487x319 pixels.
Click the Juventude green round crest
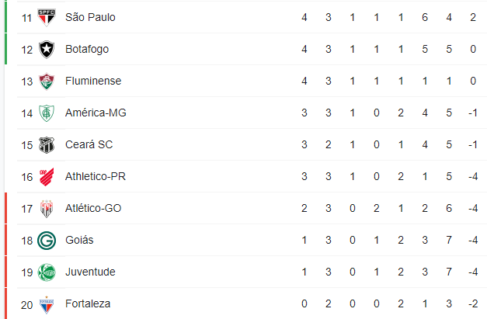pos(47,272)
